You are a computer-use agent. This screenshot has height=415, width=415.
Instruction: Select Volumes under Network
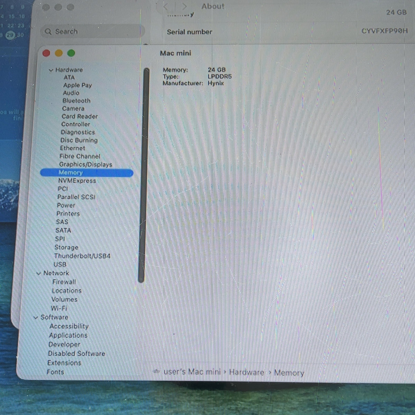[x=64, y=299]
